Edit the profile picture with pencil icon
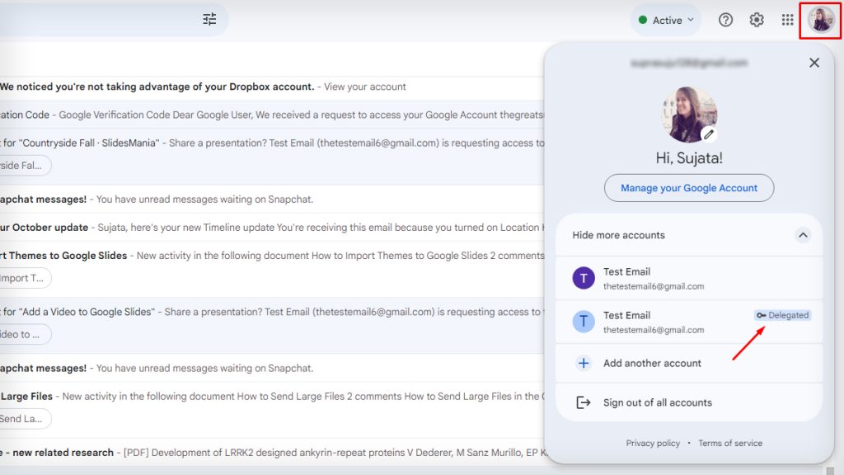This screenshot has width=844, height=475. click(x=710, y=134)
